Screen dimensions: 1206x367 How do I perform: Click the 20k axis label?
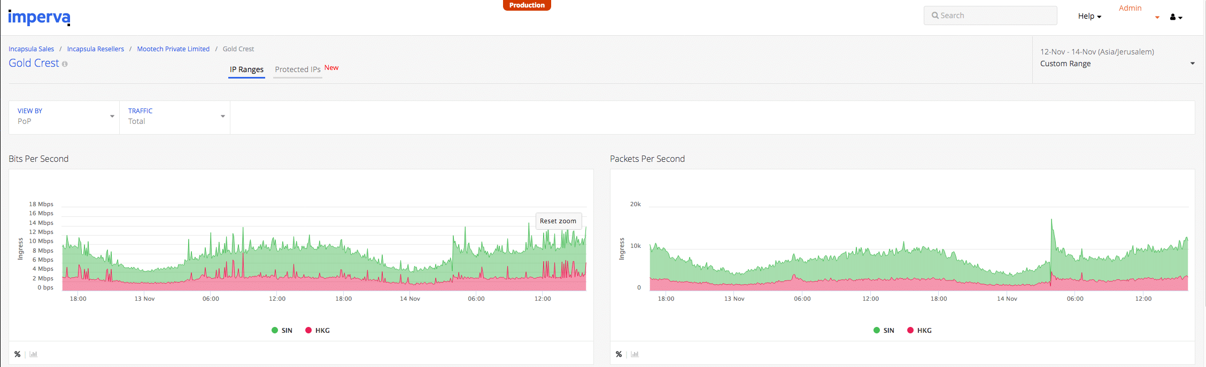click(x=635, y=204)
